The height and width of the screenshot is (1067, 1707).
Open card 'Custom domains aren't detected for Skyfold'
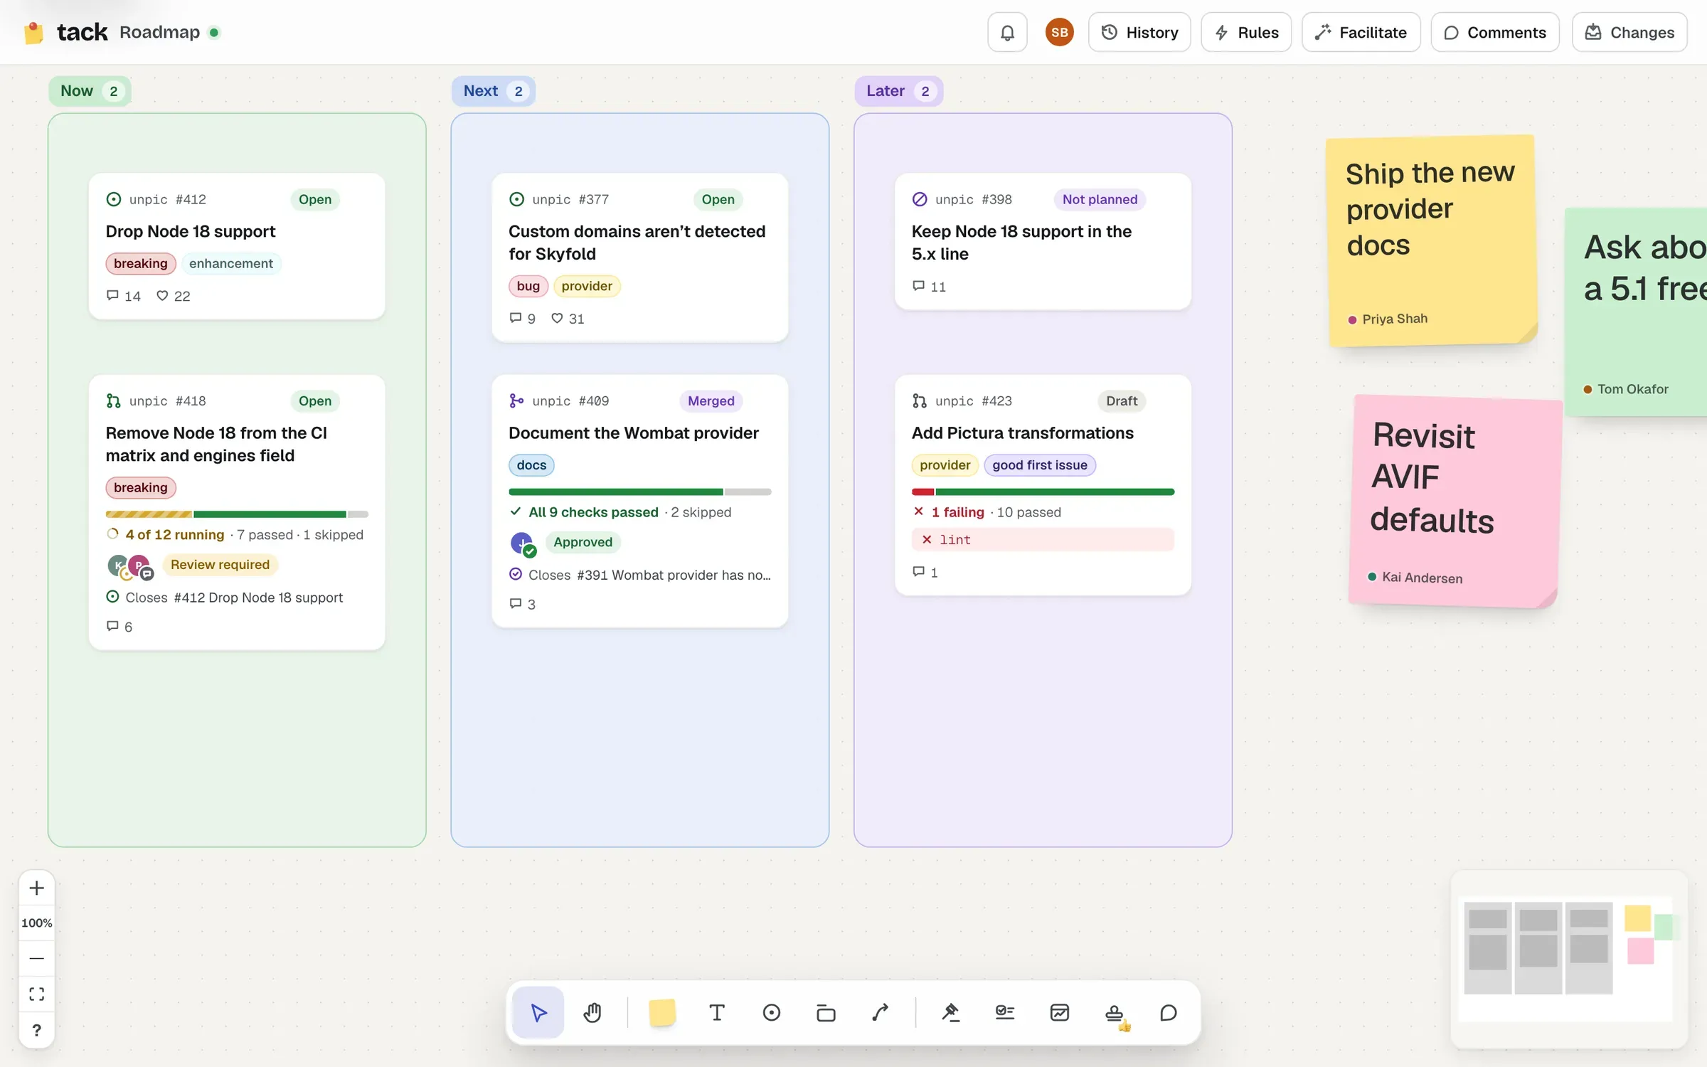640,258
